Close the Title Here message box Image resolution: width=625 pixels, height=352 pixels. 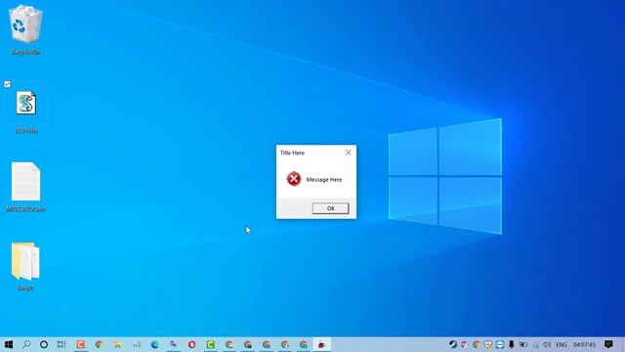(x=348, y=153)
